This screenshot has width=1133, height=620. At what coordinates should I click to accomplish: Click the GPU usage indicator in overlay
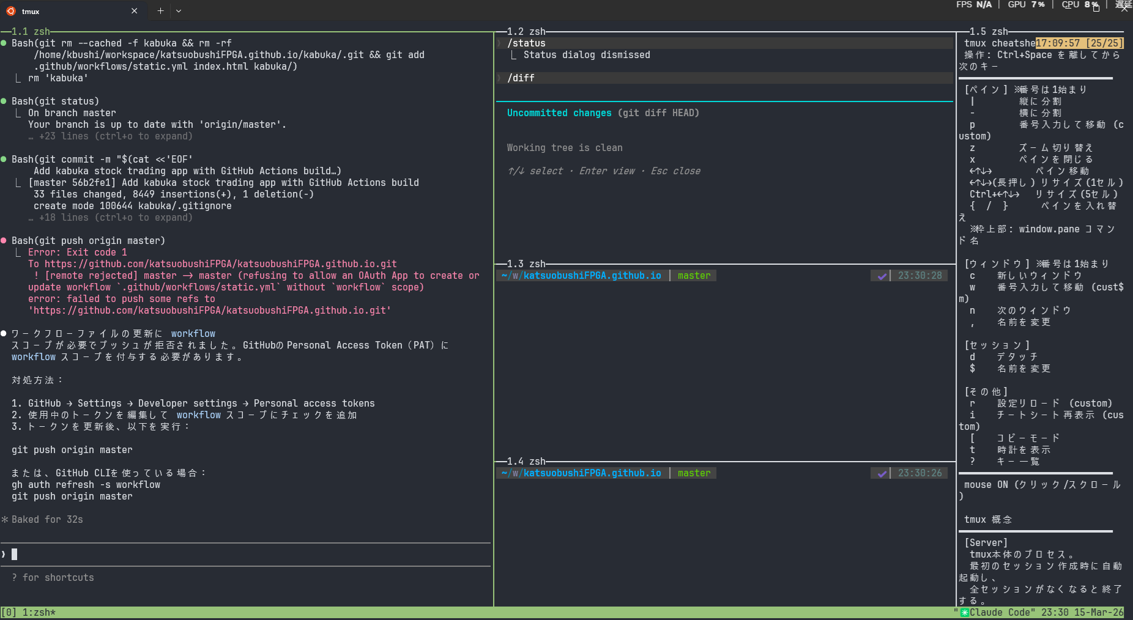tap(1026, 5)
